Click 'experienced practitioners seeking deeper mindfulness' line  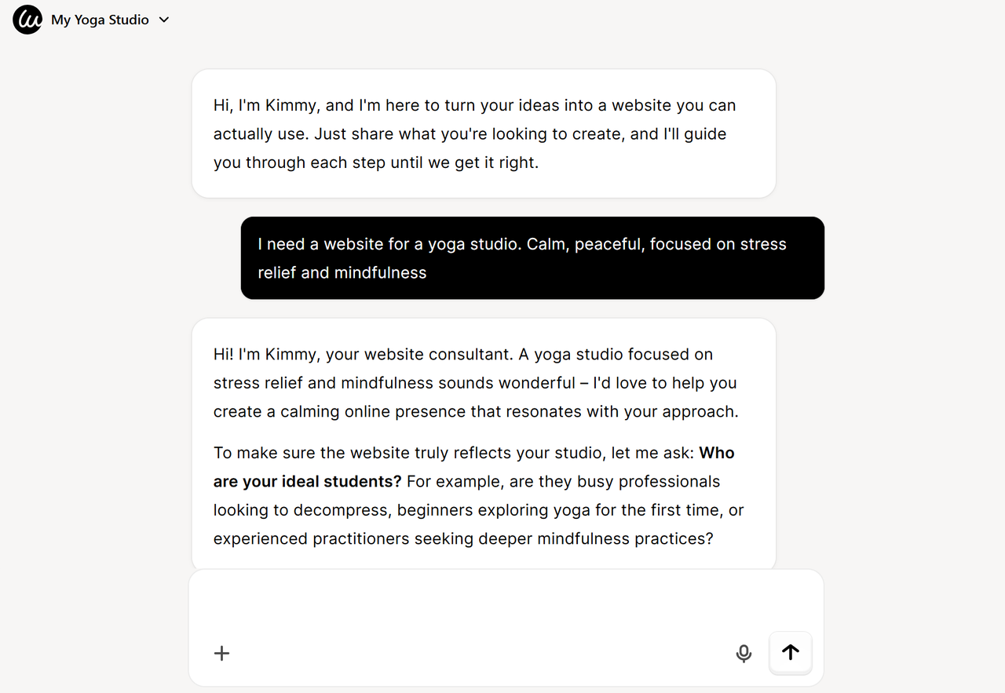point(463,538)
